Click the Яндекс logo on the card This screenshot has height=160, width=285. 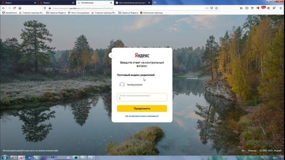[142, 55]
